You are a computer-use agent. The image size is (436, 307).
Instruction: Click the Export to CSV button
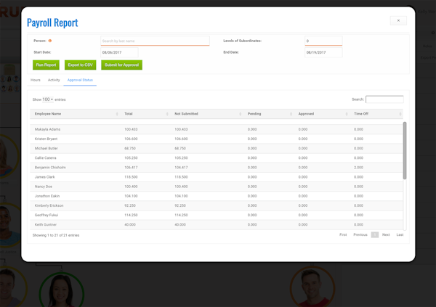tap(80, 65)
